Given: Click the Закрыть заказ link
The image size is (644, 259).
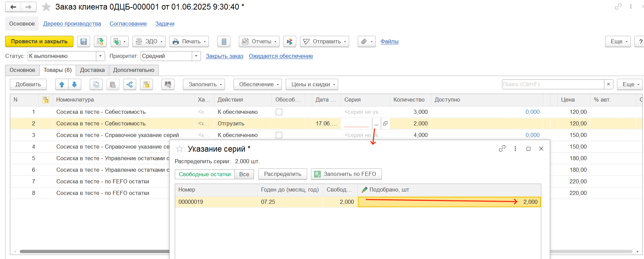Looking at the screenshot, I should [x=224, y=56].
